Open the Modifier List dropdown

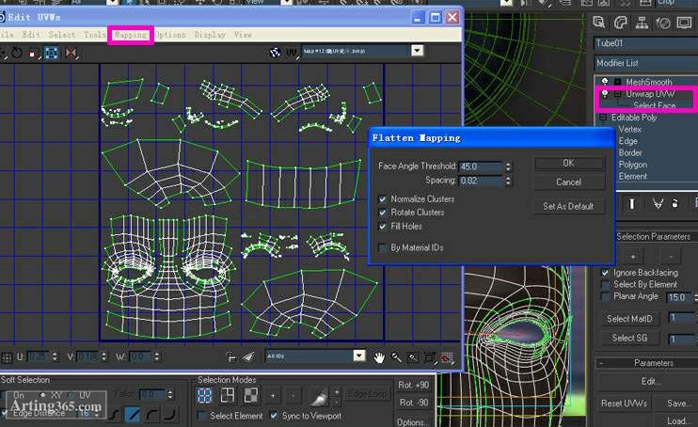coord(646,63)
